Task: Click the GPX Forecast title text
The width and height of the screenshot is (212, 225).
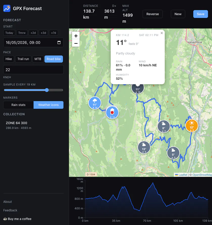Action: [x=27, y=9]
